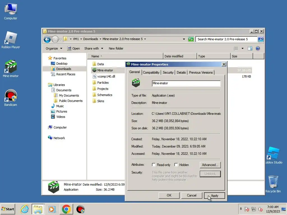The image size is (287, 215).
Task: Open Windows Media Player taskbar icon
Action: [x=52, y=209]
